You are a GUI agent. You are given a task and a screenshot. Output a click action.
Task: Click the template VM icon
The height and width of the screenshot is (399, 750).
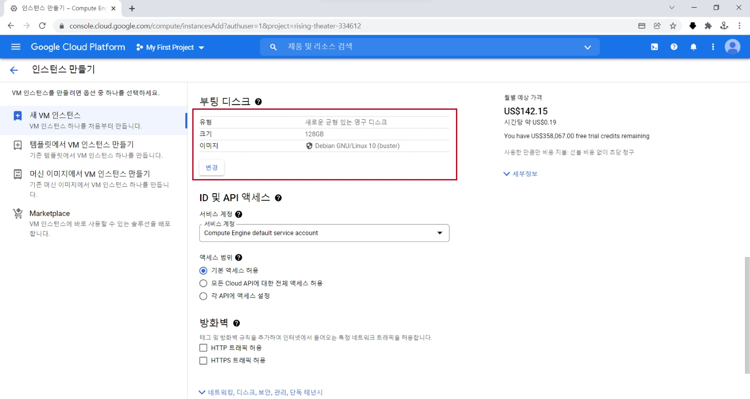point(17,145)
